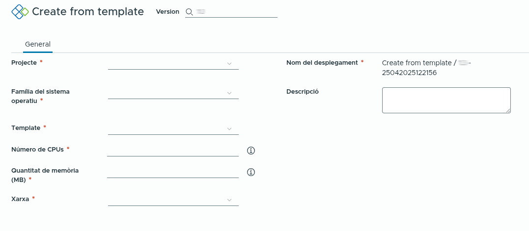
Task: Expand Família del sistema operatiu dropdown
Action: (x=173, y=93)
